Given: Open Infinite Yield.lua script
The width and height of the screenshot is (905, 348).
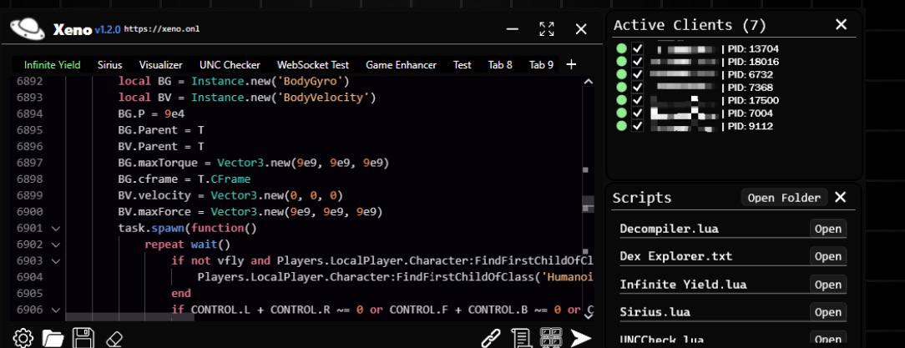Looking at the screenshot, I should click(x=827, y=285).
